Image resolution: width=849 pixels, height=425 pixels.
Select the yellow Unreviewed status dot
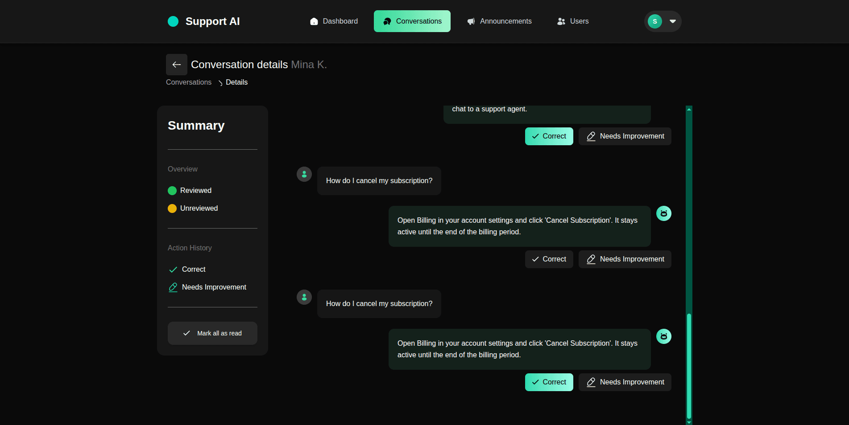(x=172, y=208)
